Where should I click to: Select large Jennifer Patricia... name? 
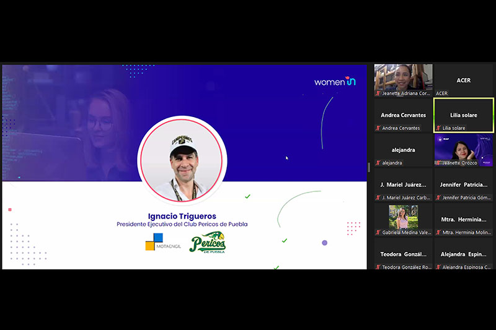coord(463,185)
